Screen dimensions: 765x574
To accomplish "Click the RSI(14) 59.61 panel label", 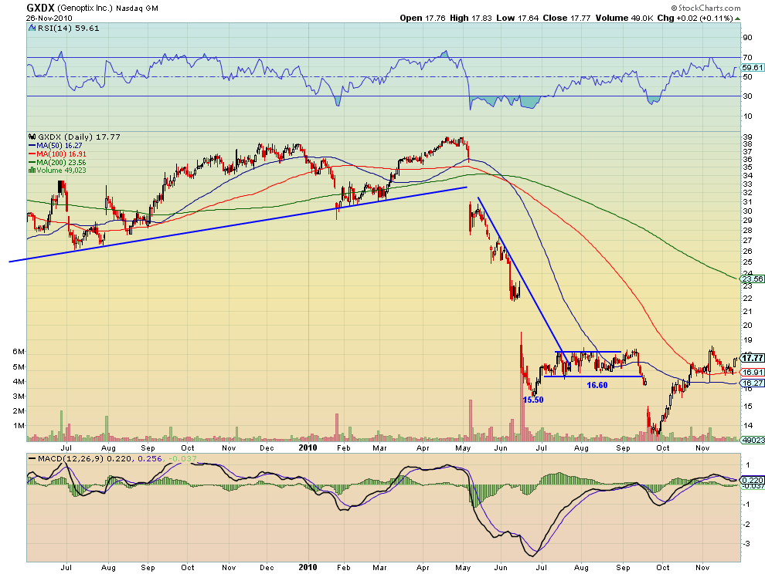I will pyautogui.click(x=68, y=29).
